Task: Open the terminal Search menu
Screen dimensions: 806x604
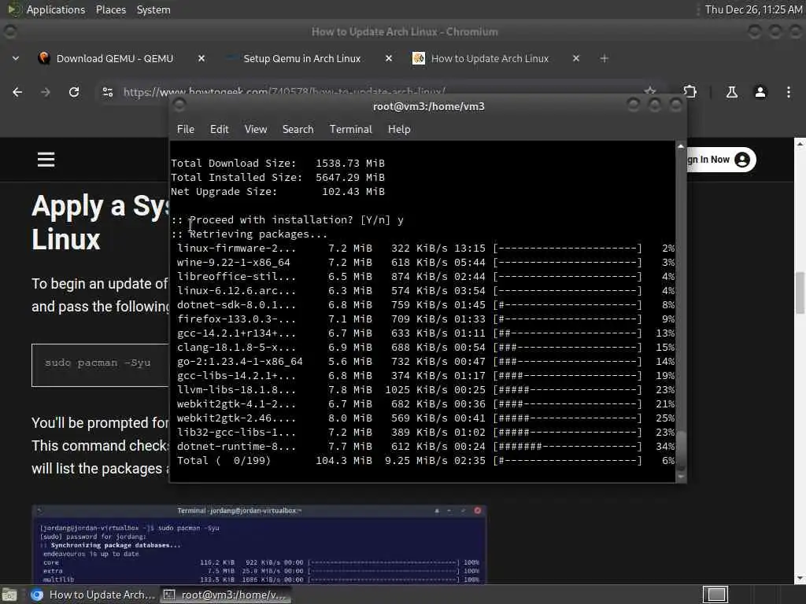Action: tap(298, 130)
